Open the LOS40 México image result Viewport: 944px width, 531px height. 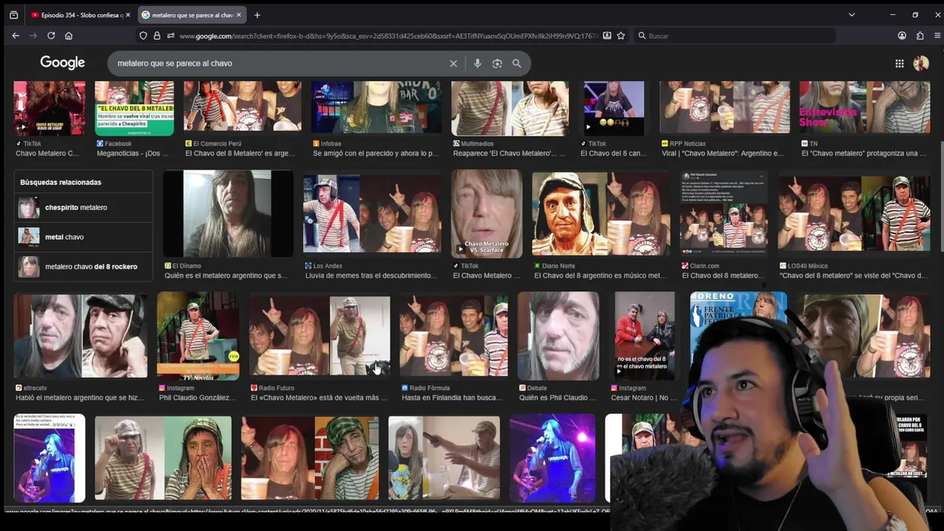tap(854, 214)
